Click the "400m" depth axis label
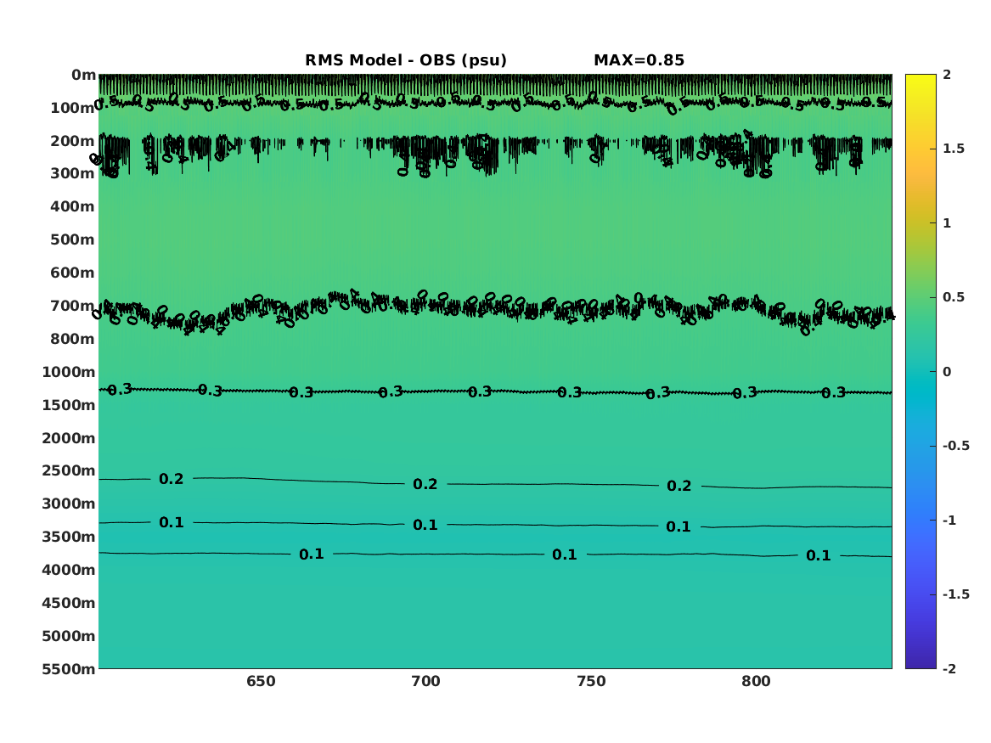991x743 pixels. click(73, 206)
